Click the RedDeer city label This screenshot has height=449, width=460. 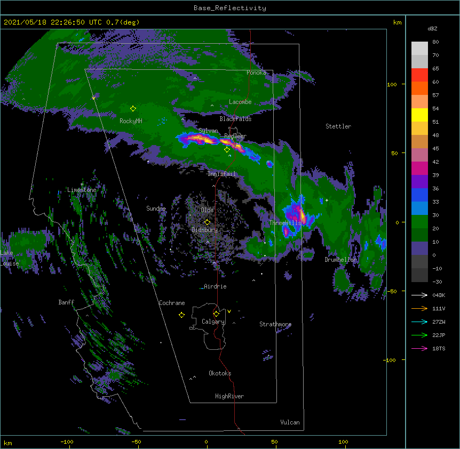coord(235,136)
